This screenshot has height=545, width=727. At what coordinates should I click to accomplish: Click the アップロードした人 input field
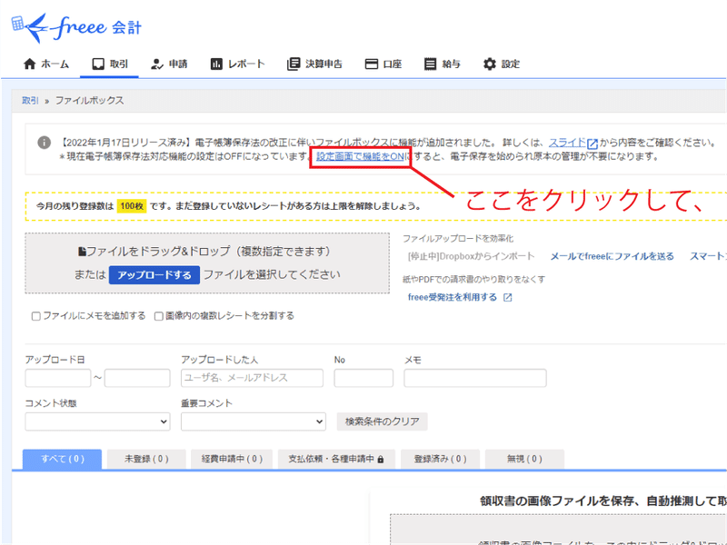coord(253,378)
